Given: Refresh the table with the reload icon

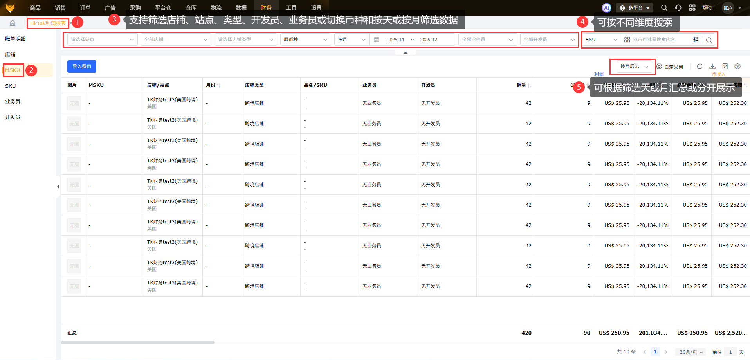Looking at the screenshot, I should coord(700,67).
